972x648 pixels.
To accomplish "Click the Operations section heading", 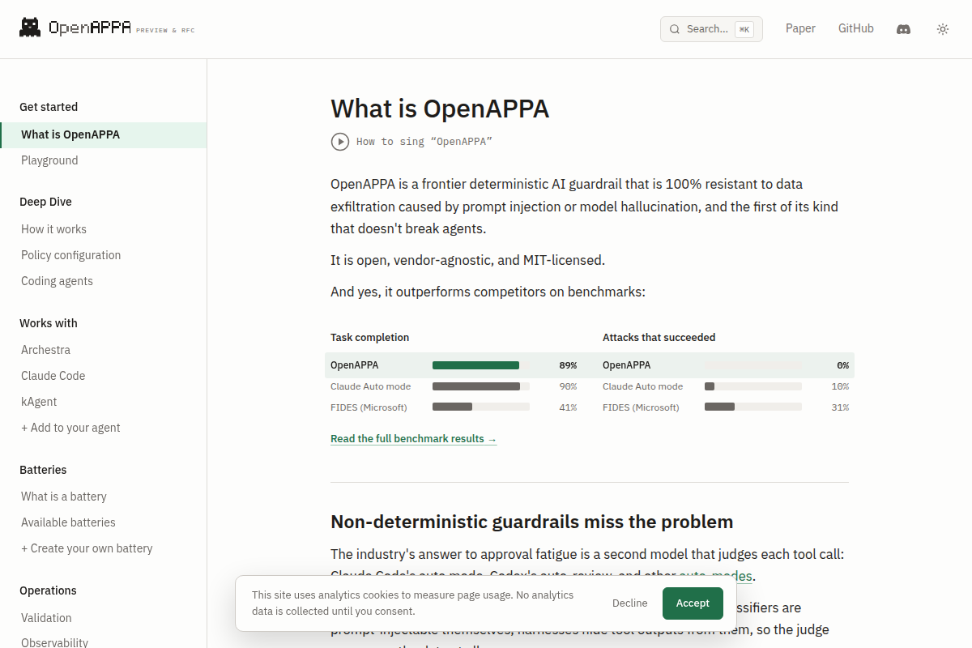I will coord(48,590).
